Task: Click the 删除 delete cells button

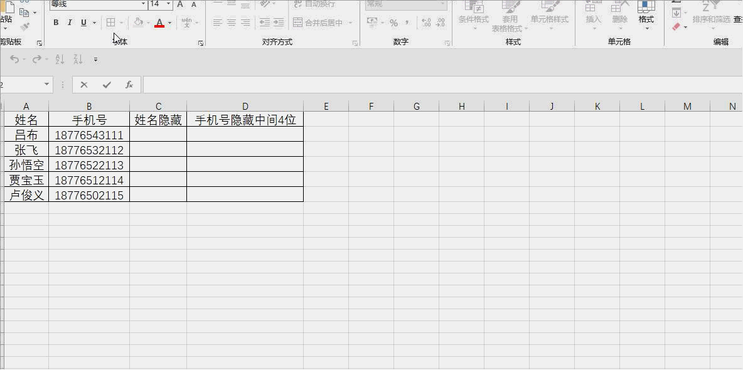Action: pos(620,15)
